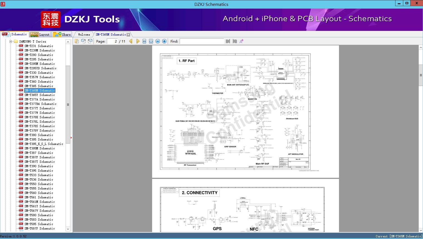The height and width of the screenshot is (239, 423).
Task: Maximize the DZKJ Schematics window
Action: coord(407,3)
